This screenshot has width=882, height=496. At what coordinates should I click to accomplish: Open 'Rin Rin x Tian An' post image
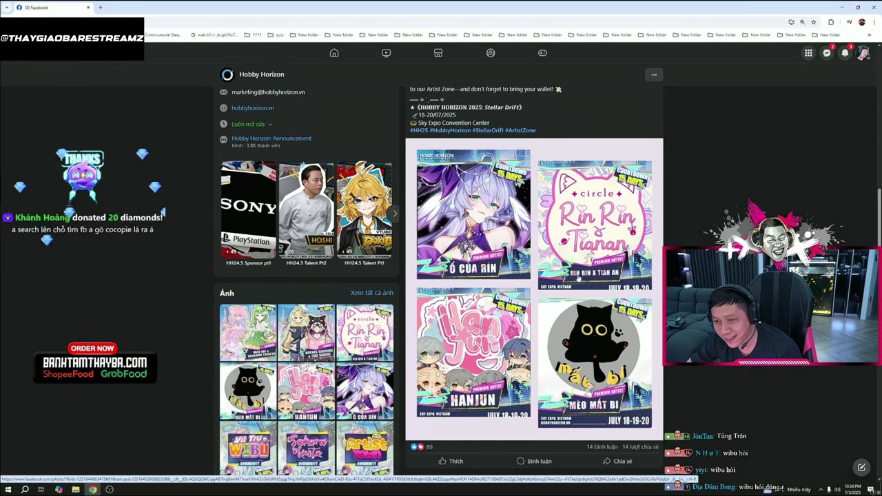(x=595, y=225)
